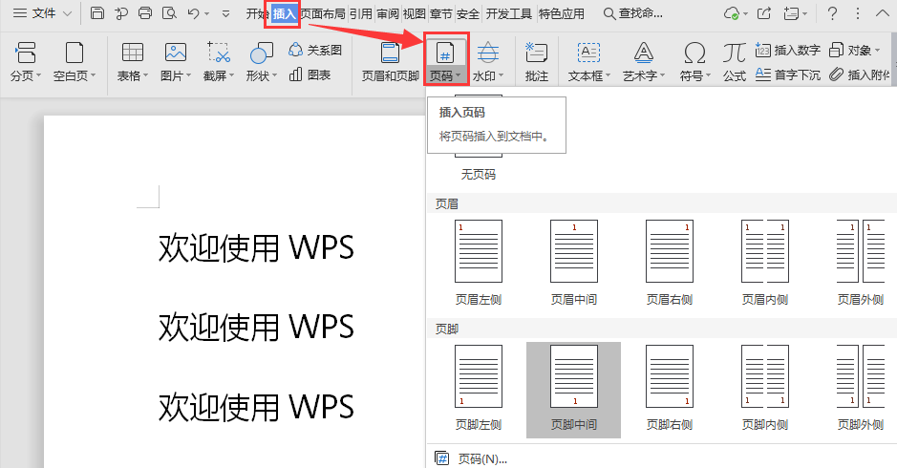Choose the 页眉外侧 page number layout
This screenshot has height=468, width=897.
(x=861, y=264)
